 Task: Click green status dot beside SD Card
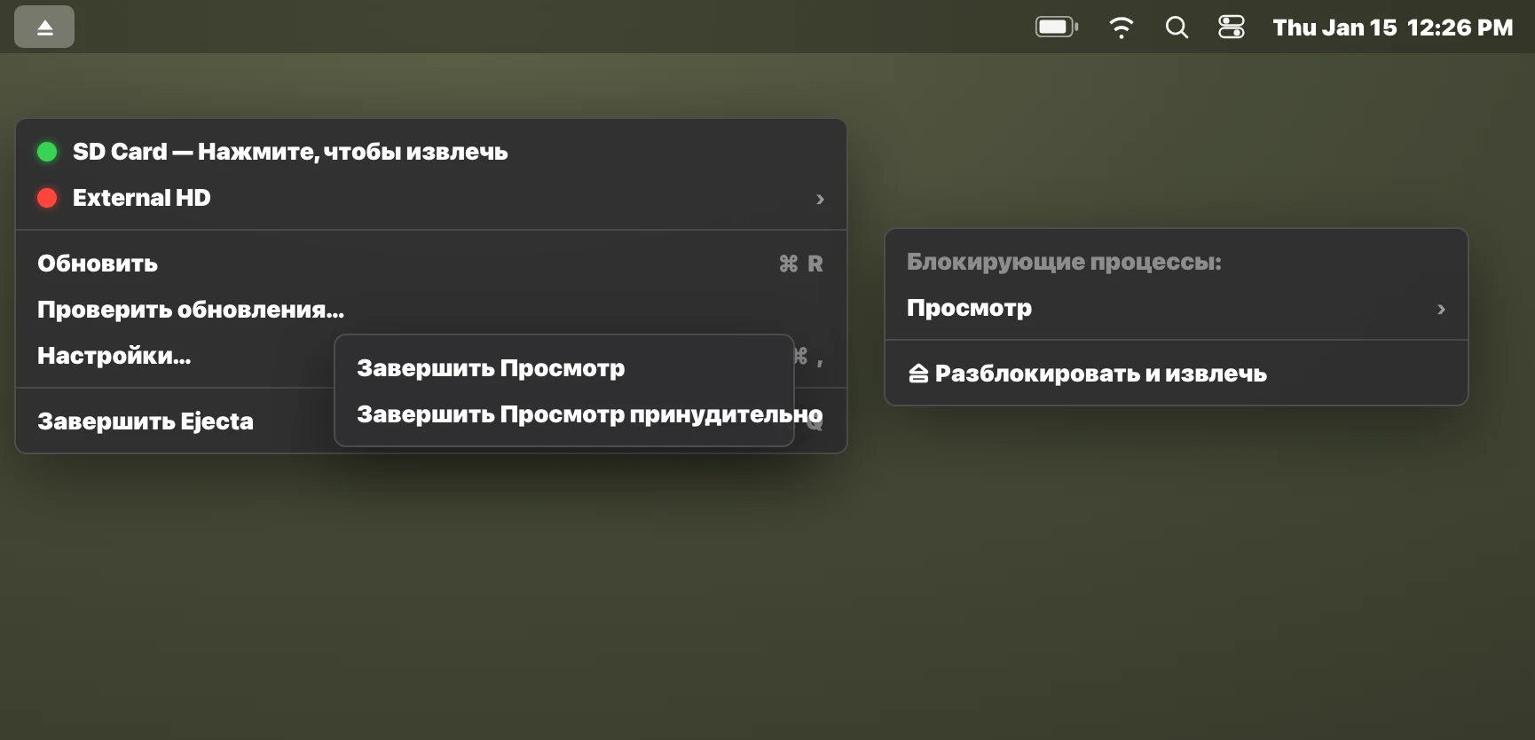tap(47, 152)
